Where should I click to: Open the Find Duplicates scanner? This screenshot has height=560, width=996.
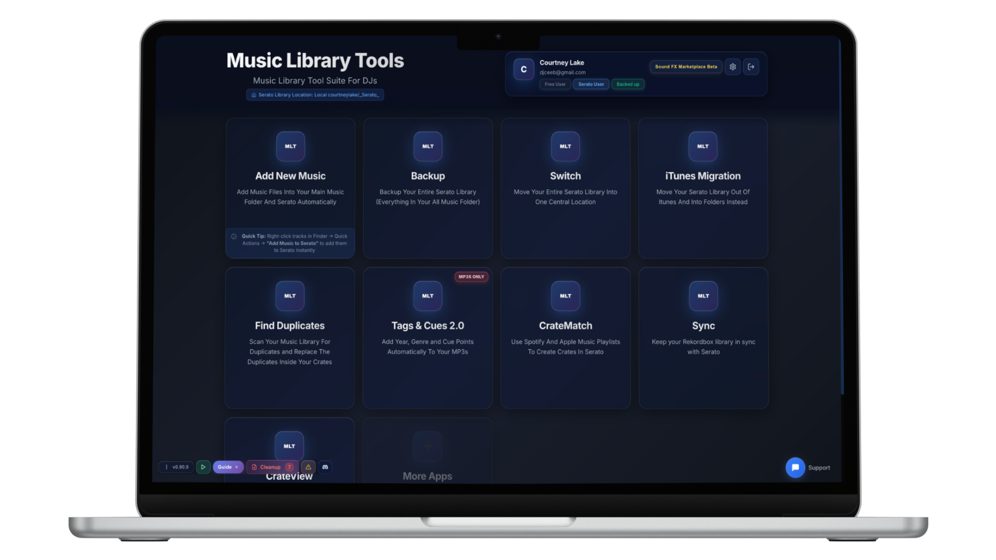(289, 326)
